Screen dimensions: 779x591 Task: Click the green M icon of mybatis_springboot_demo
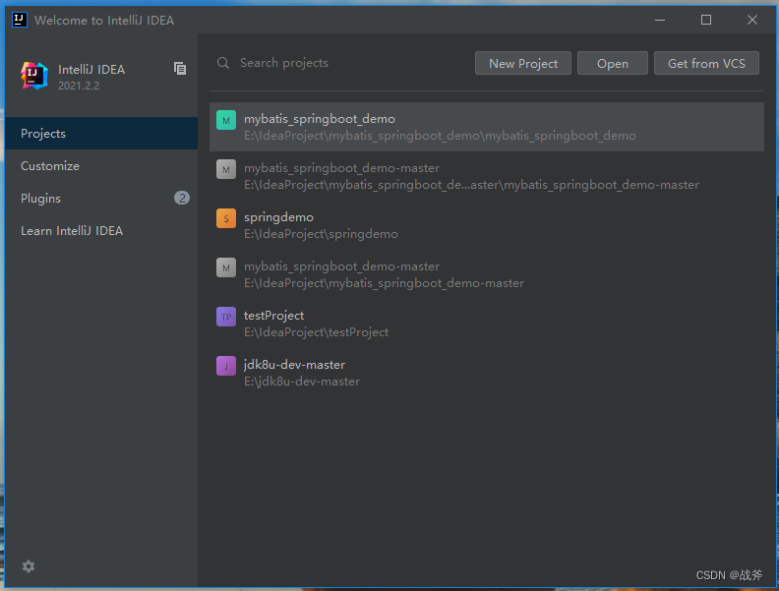226,120
